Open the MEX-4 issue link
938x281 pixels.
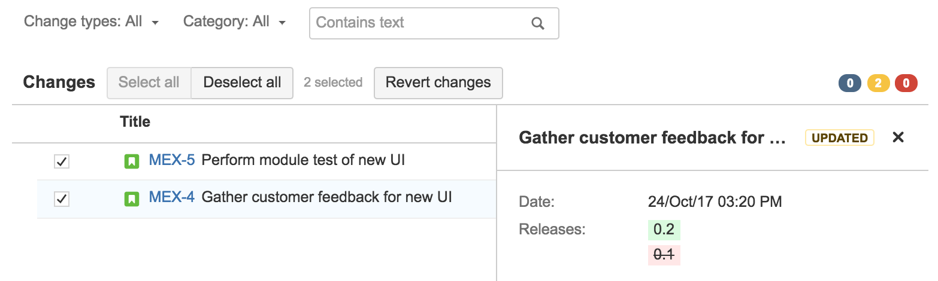pos(172,197)
